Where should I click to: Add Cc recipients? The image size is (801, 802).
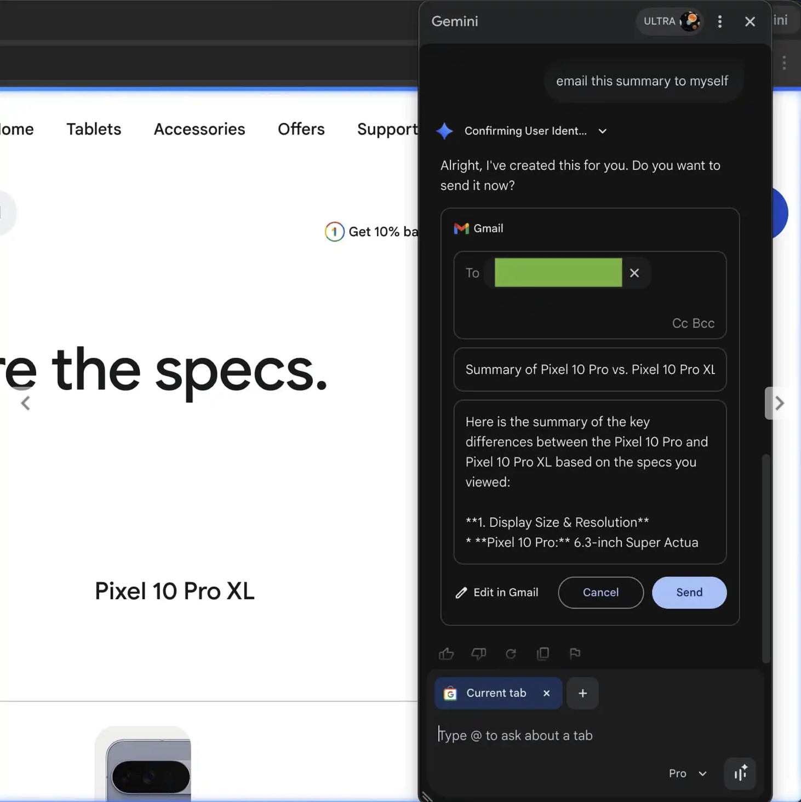tap(679, 323)
